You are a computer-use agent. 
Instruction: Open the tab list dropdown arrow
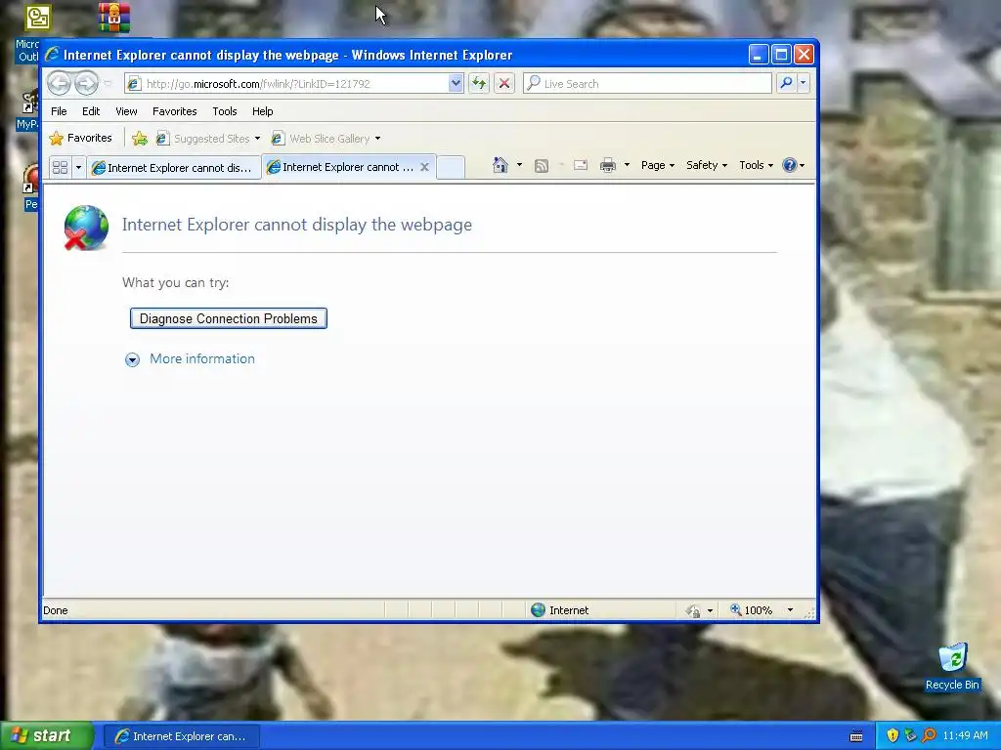click(x=78, y=168)
